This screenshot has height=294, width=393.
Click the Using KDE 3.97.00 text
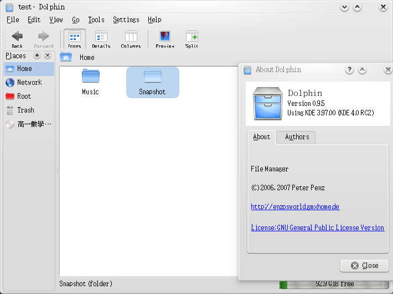coord(330,113)
